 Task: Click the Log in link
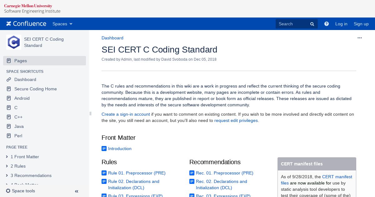[341, 24]
